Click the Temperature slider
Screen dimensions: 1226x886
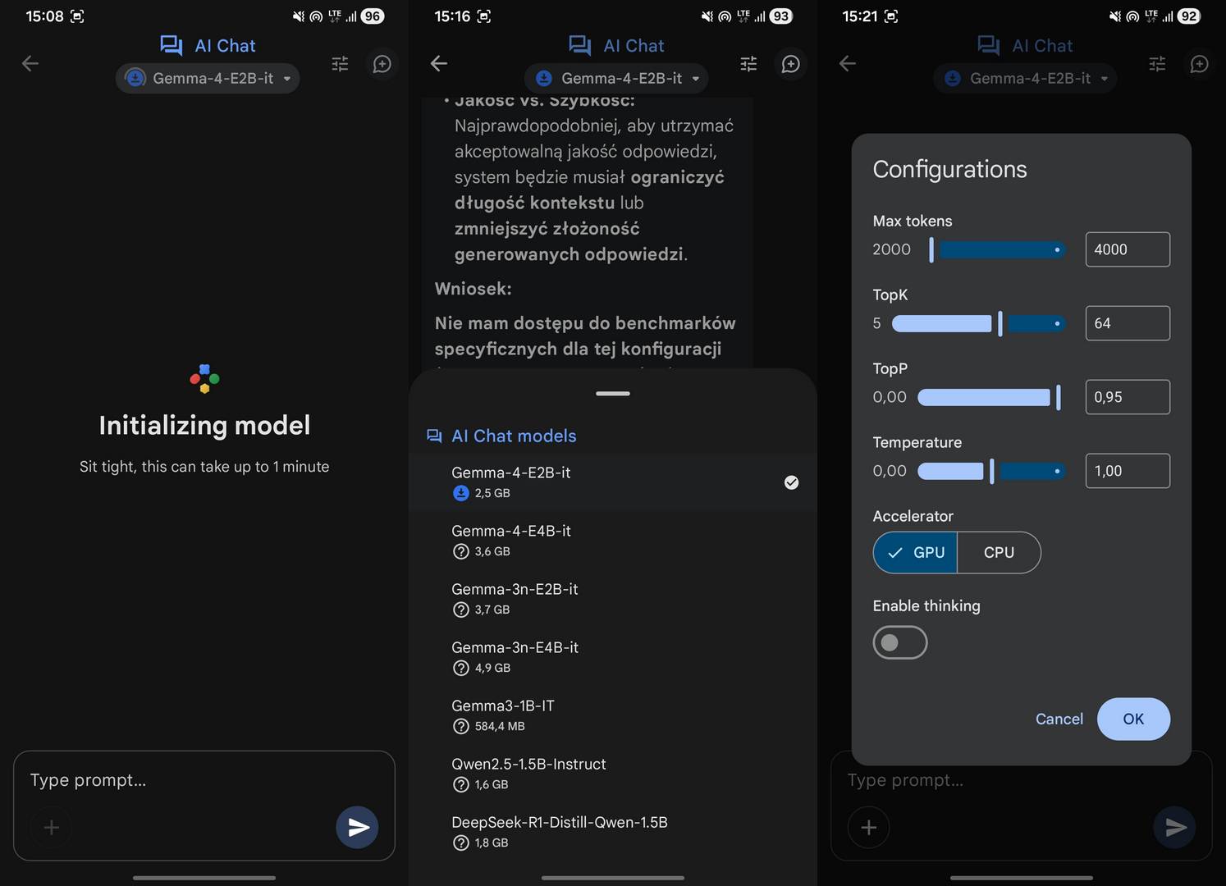click(992, 471)
